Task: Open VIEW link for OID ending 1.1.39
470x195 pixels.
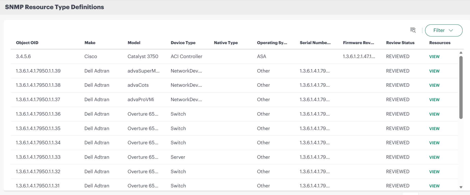Action: tap(434, 71)
